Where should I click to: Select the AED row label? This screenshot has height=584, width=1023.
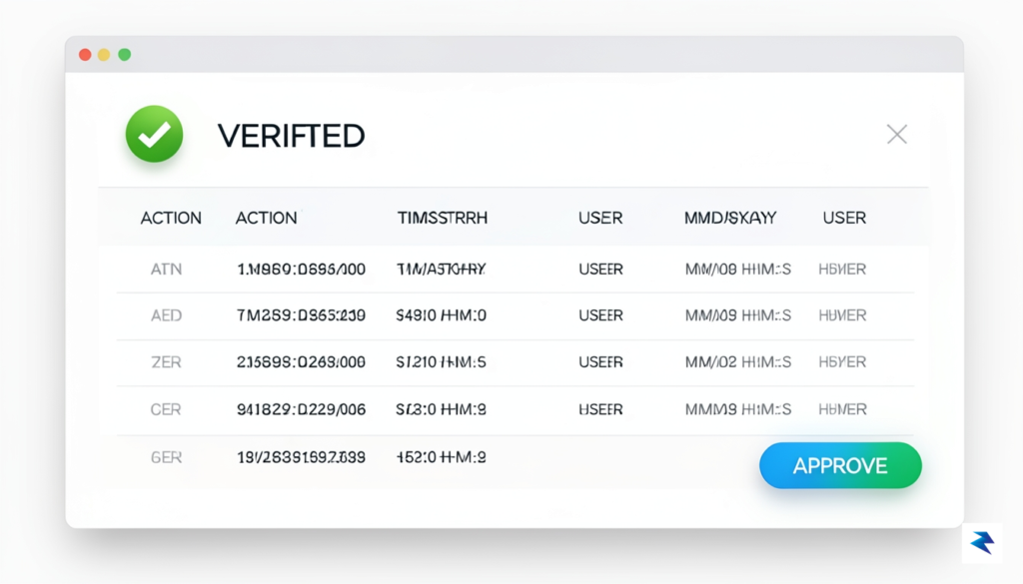tap(167, 315)
